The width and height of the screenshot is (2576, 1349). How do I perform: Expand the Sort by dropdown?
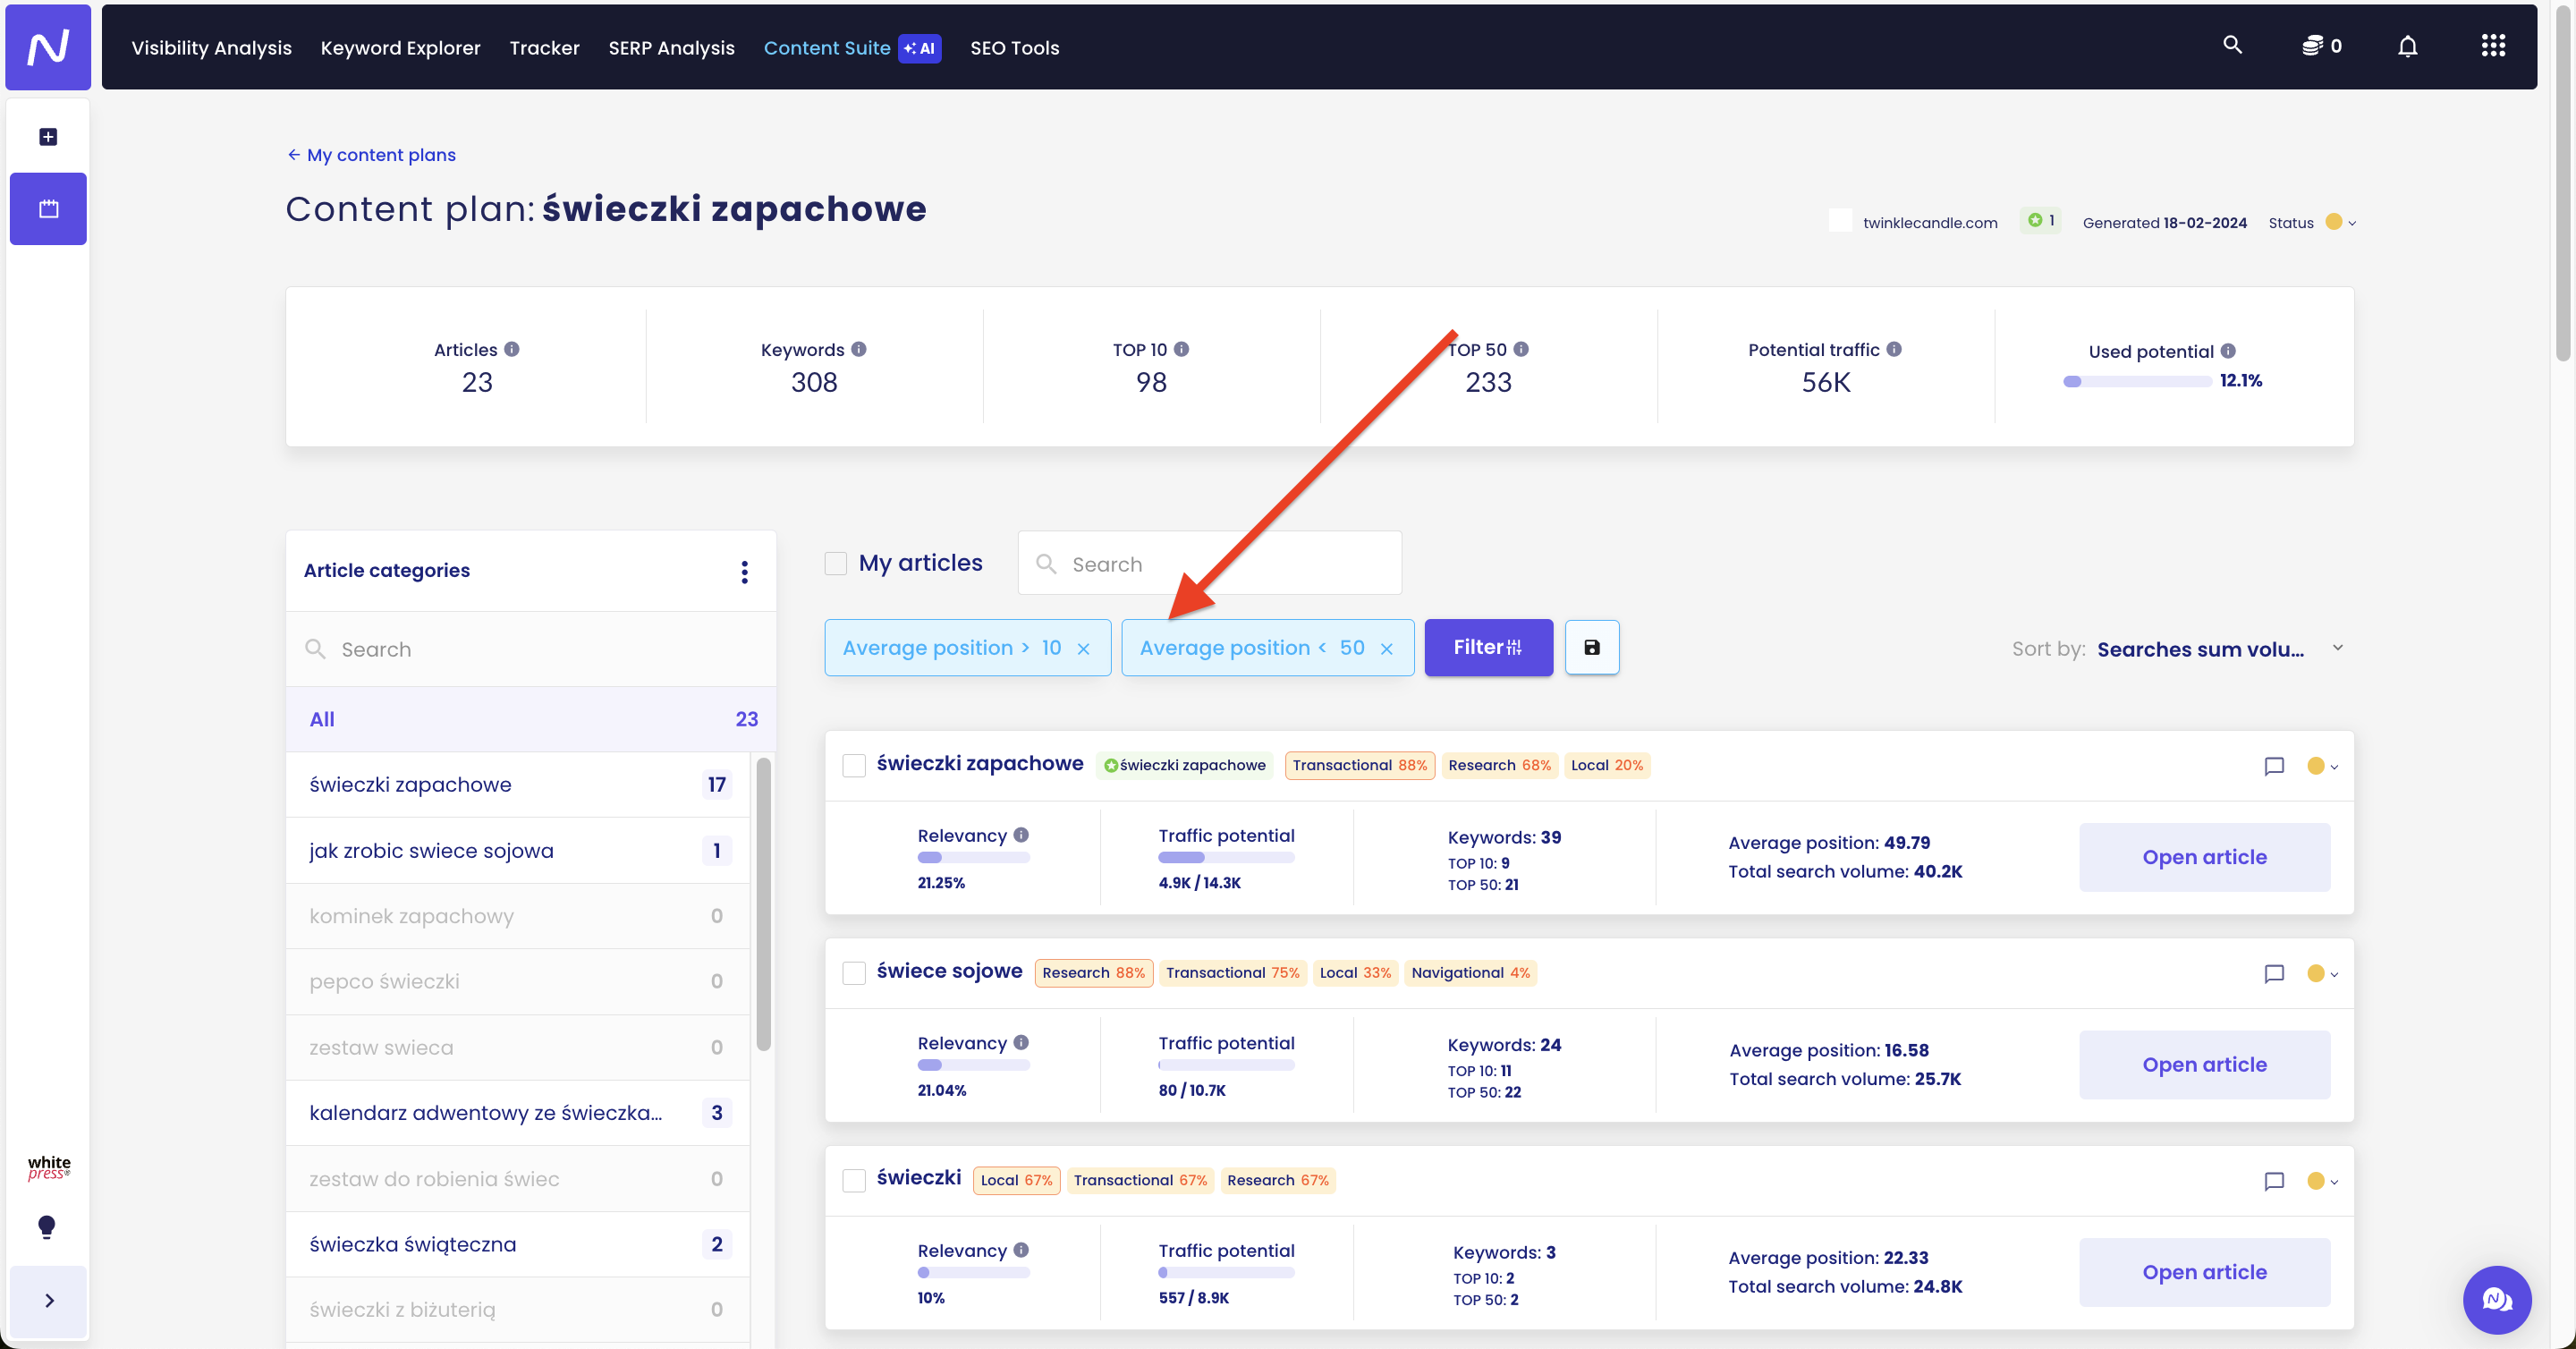[x=2338, y=648]
